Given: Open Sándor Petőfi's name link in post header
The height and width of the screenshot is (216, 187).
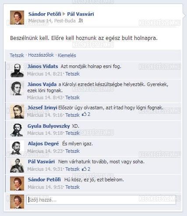Looking at the screenshot, I should (x=45, y=14).
